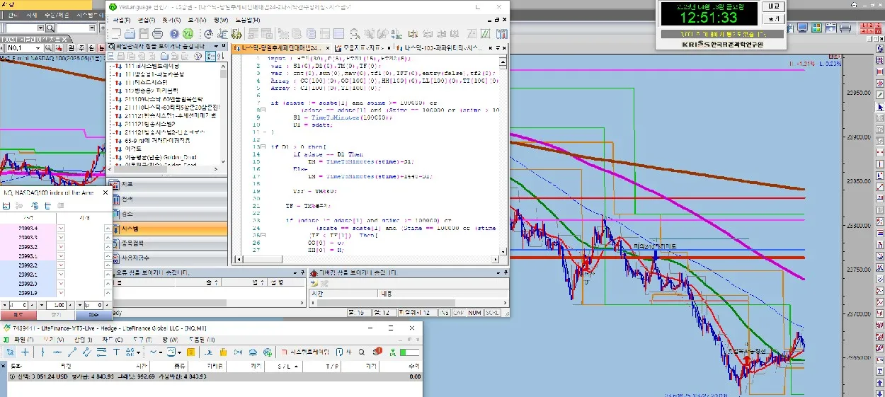
Task: Close the first 나스닥 editor tab
Action: click(327, 48)
